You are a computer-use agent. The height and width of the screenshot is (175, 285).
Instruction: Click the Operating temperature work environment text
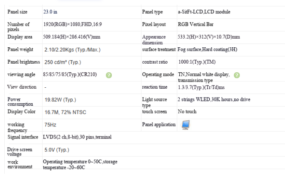click(80, 164)
